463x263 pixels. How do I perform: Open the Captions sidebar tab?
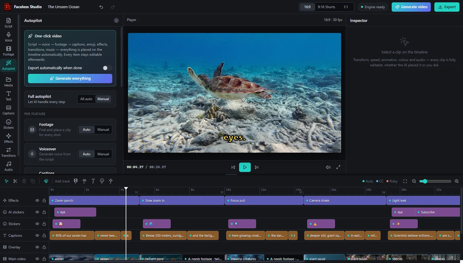pyautogui.click(x=8, y=110)
